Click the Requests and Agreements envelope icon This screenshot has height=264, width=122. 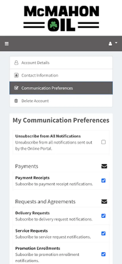pos(104,202)
